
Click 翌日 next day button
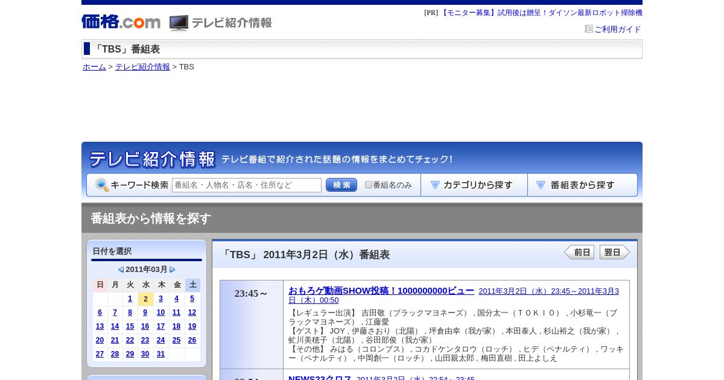tap(615, 252)
